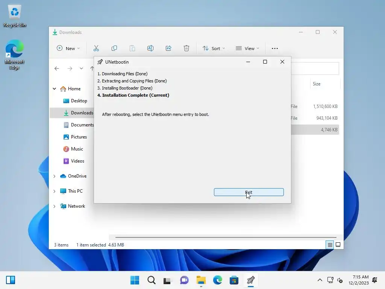Click Rename icon in Downloads toolbar
This screenshot has height=289, width=385.
click(x=150, y=49)
